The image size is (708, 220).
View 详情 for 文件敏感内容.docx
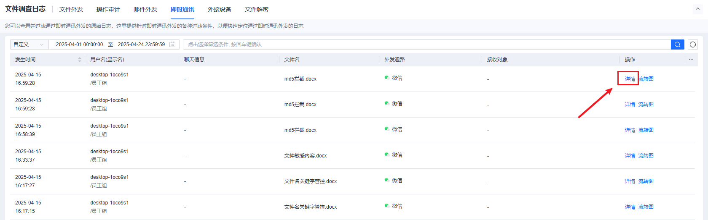(630, 156)
